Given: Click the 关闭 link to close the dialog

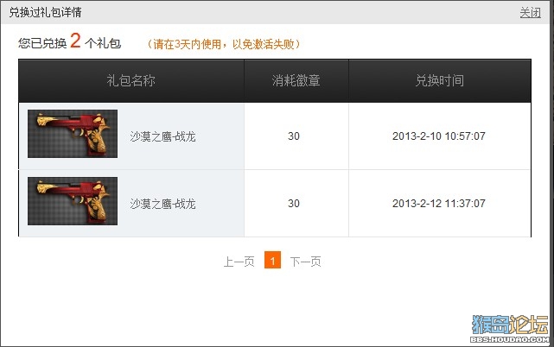Looking at the screenshot, I should point(530,13).
